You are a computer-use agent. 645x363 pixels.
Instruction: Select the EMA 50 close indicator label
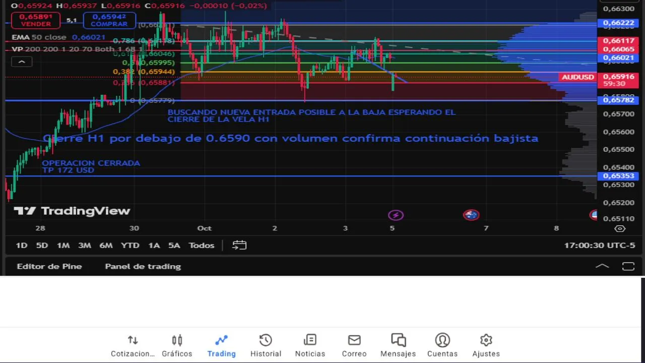click(x=39, y=37)
